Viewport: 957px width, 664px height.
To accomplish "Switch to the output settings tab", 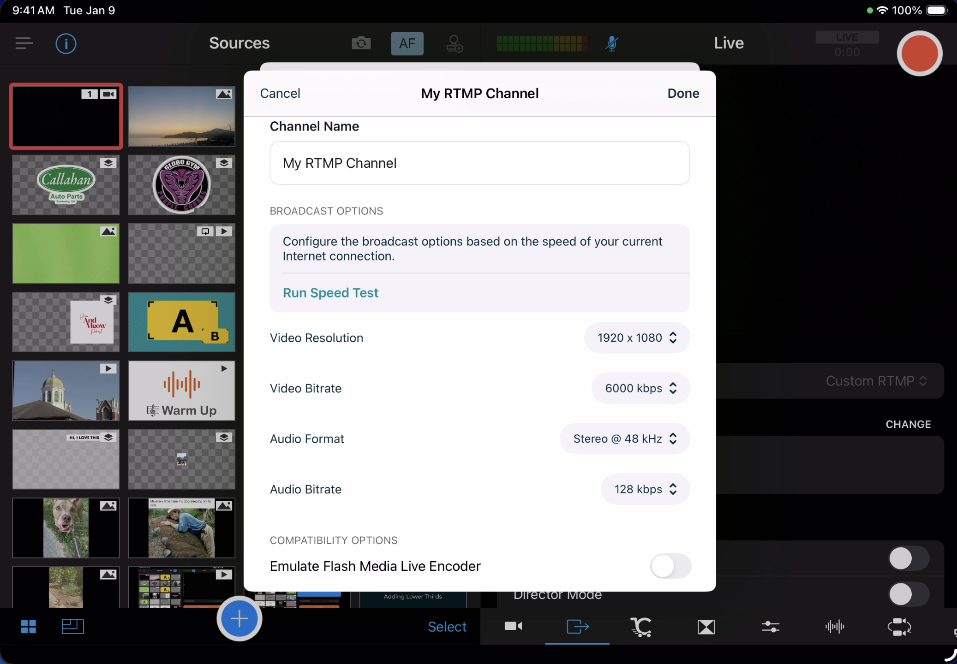I will (577, 627).
